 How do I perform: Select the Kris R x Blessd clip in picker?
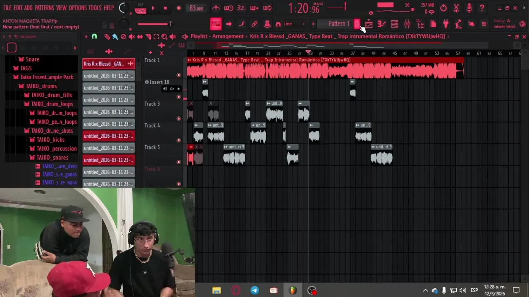109,64
